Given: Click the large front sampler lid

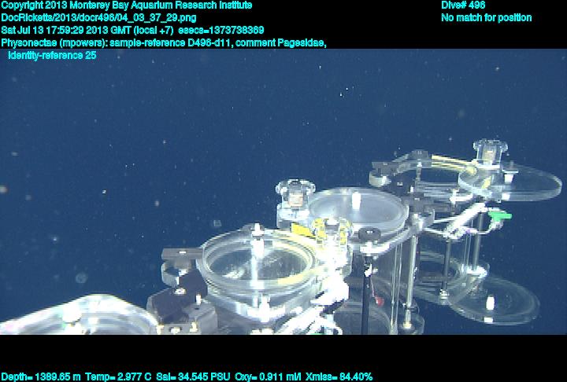Looking at the screenshot, I should click(x=258, y=259).
